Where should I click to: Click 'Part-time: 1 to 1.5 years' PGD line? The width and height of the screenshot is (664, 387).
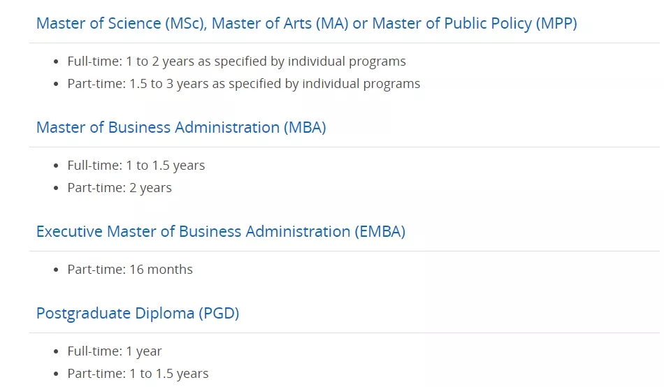click(x=138, y=374)
